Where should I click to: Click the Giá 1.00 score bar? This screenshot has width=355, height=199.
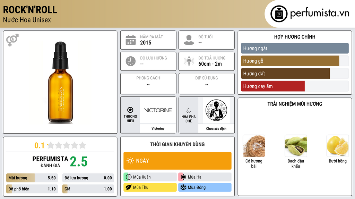tap(88, 189)
